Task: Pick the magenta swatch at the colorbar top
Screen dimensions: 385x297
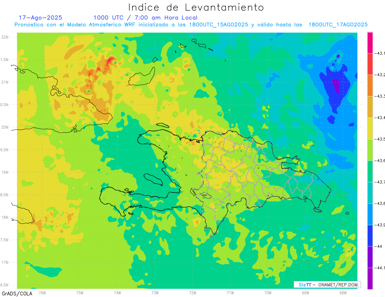Action: 370,42
